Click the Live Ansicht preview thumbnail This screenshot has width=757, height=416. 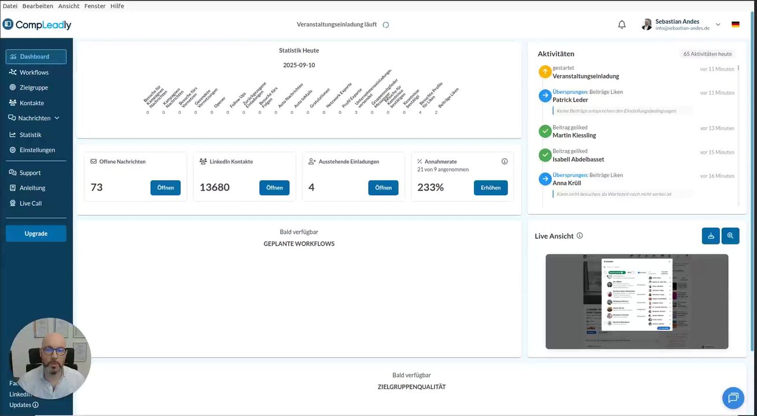click(x=637, y=302)
